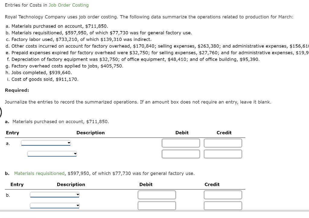Open the first account dropdown in entry b

click(54, 195)
